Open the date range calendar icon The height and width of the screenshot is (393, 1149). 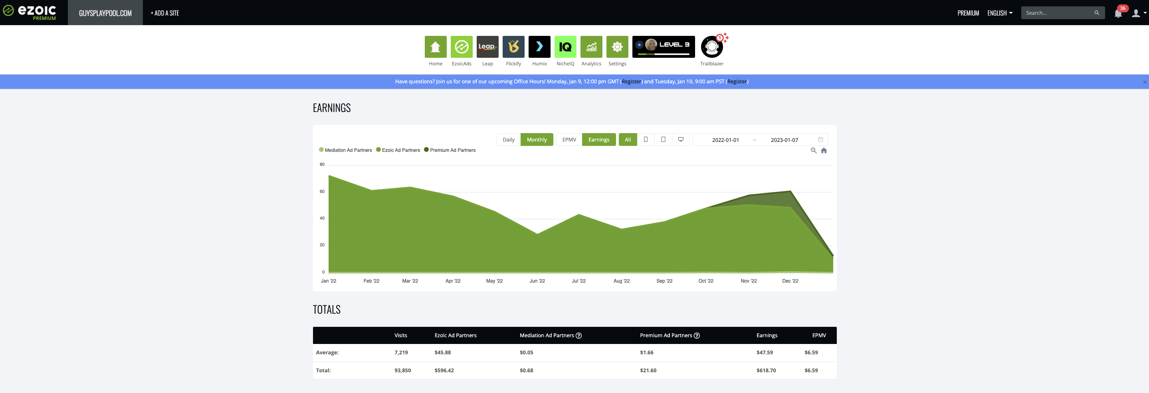(x=820, y=140)
